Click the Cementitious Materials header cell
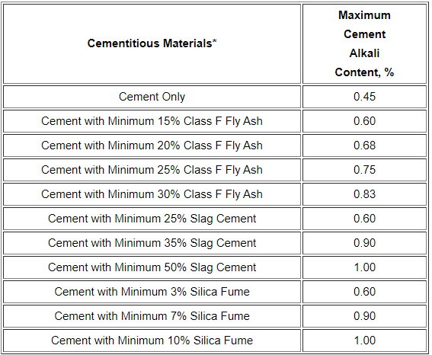432x355 pixels. coord(152,43)
